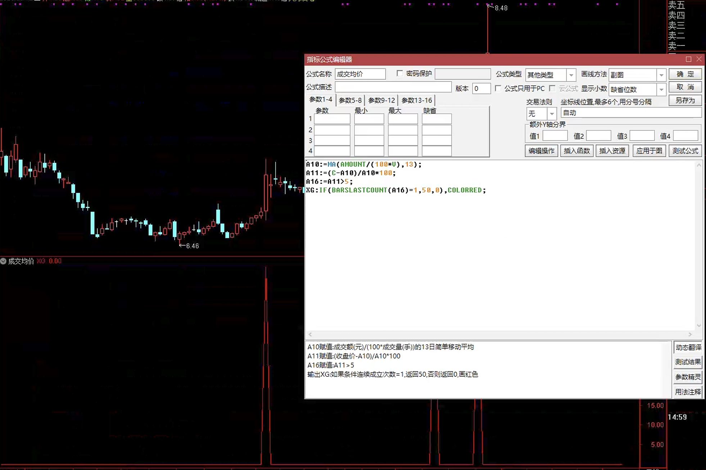Click the row 1 参数 name field
The height and width of the screenshot is (470, 706).
pyautogui.click(x=332, y=119)
